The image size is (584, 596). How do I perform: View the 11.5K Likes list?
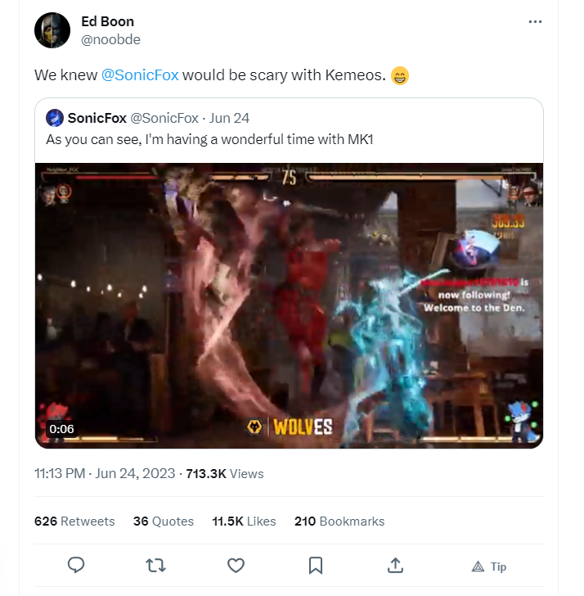[244, 521]
